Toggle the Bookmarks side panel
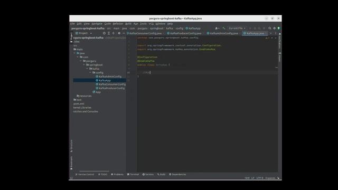Image resolution: width=338 pixels, height=190 pixels. 71,163
